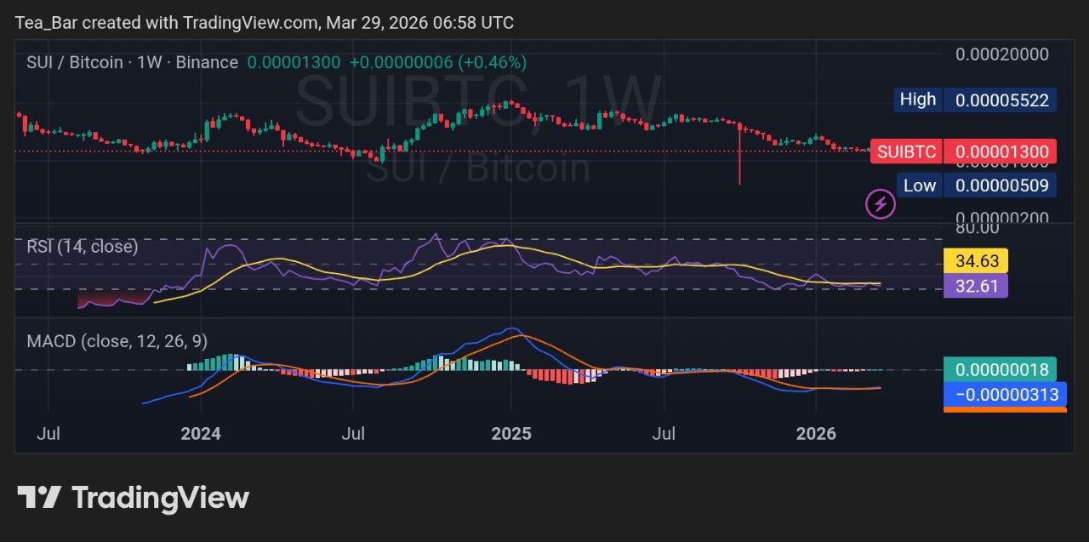Viewport: 1089px width, 542px height.
Task: Click the Tea_Bar created with TradingView.com caption
Action: click(264, 23)
